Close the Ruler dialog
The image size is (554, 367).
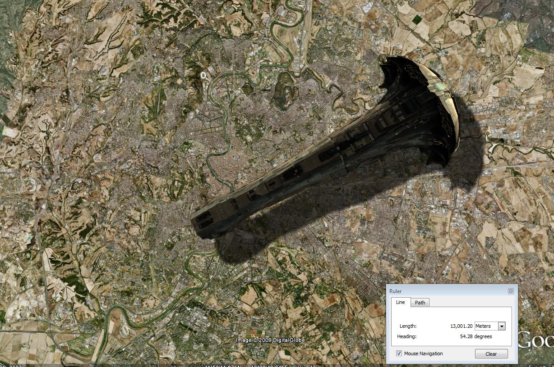tap(511, 291)
